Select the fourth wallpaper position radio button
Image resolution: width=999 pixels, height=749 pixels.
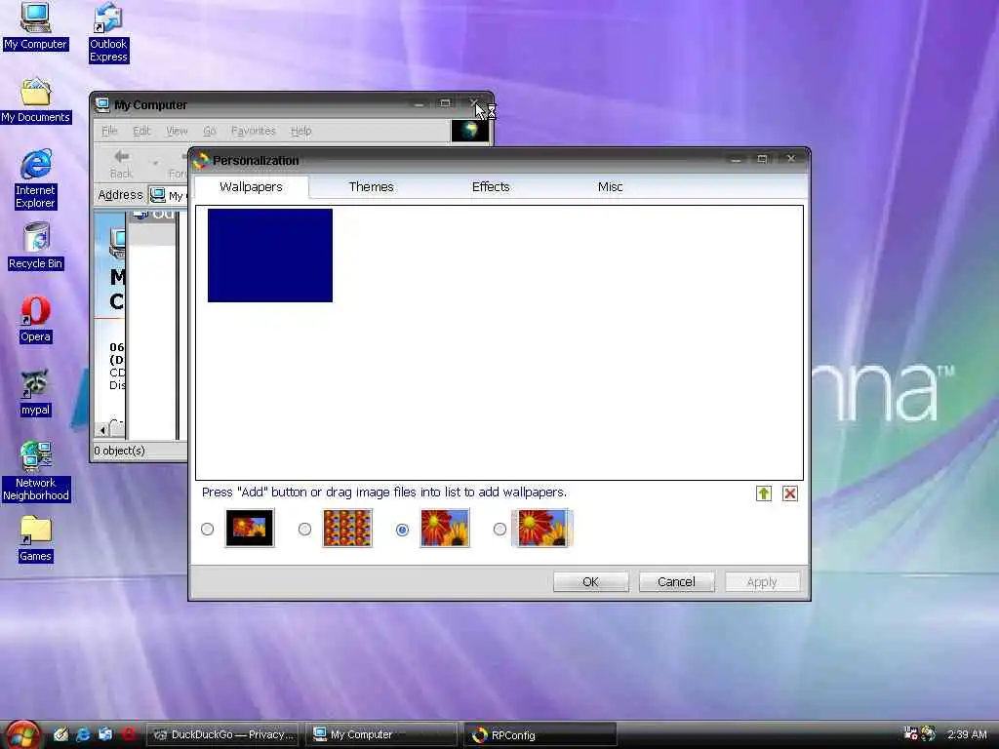coord(499,530)
